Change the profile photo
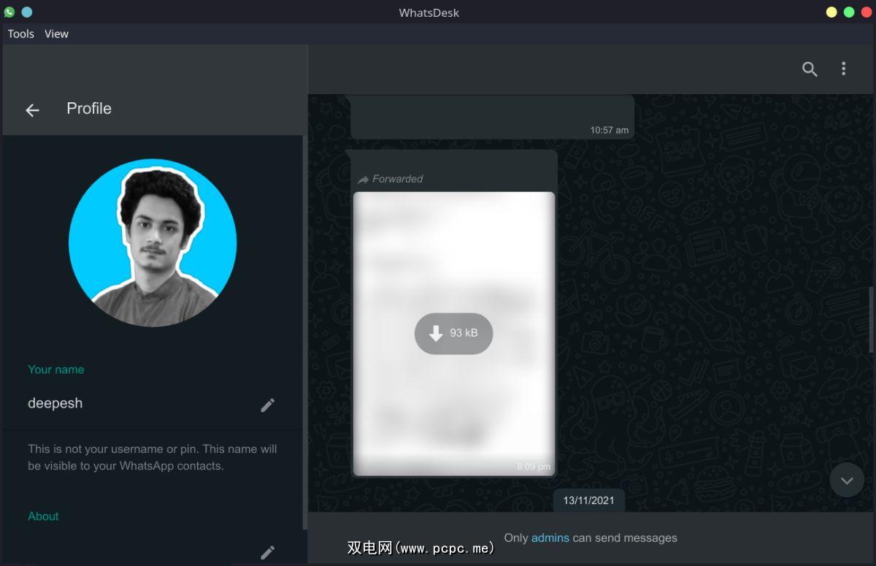The image size is (876, 566). click(153, 242)
